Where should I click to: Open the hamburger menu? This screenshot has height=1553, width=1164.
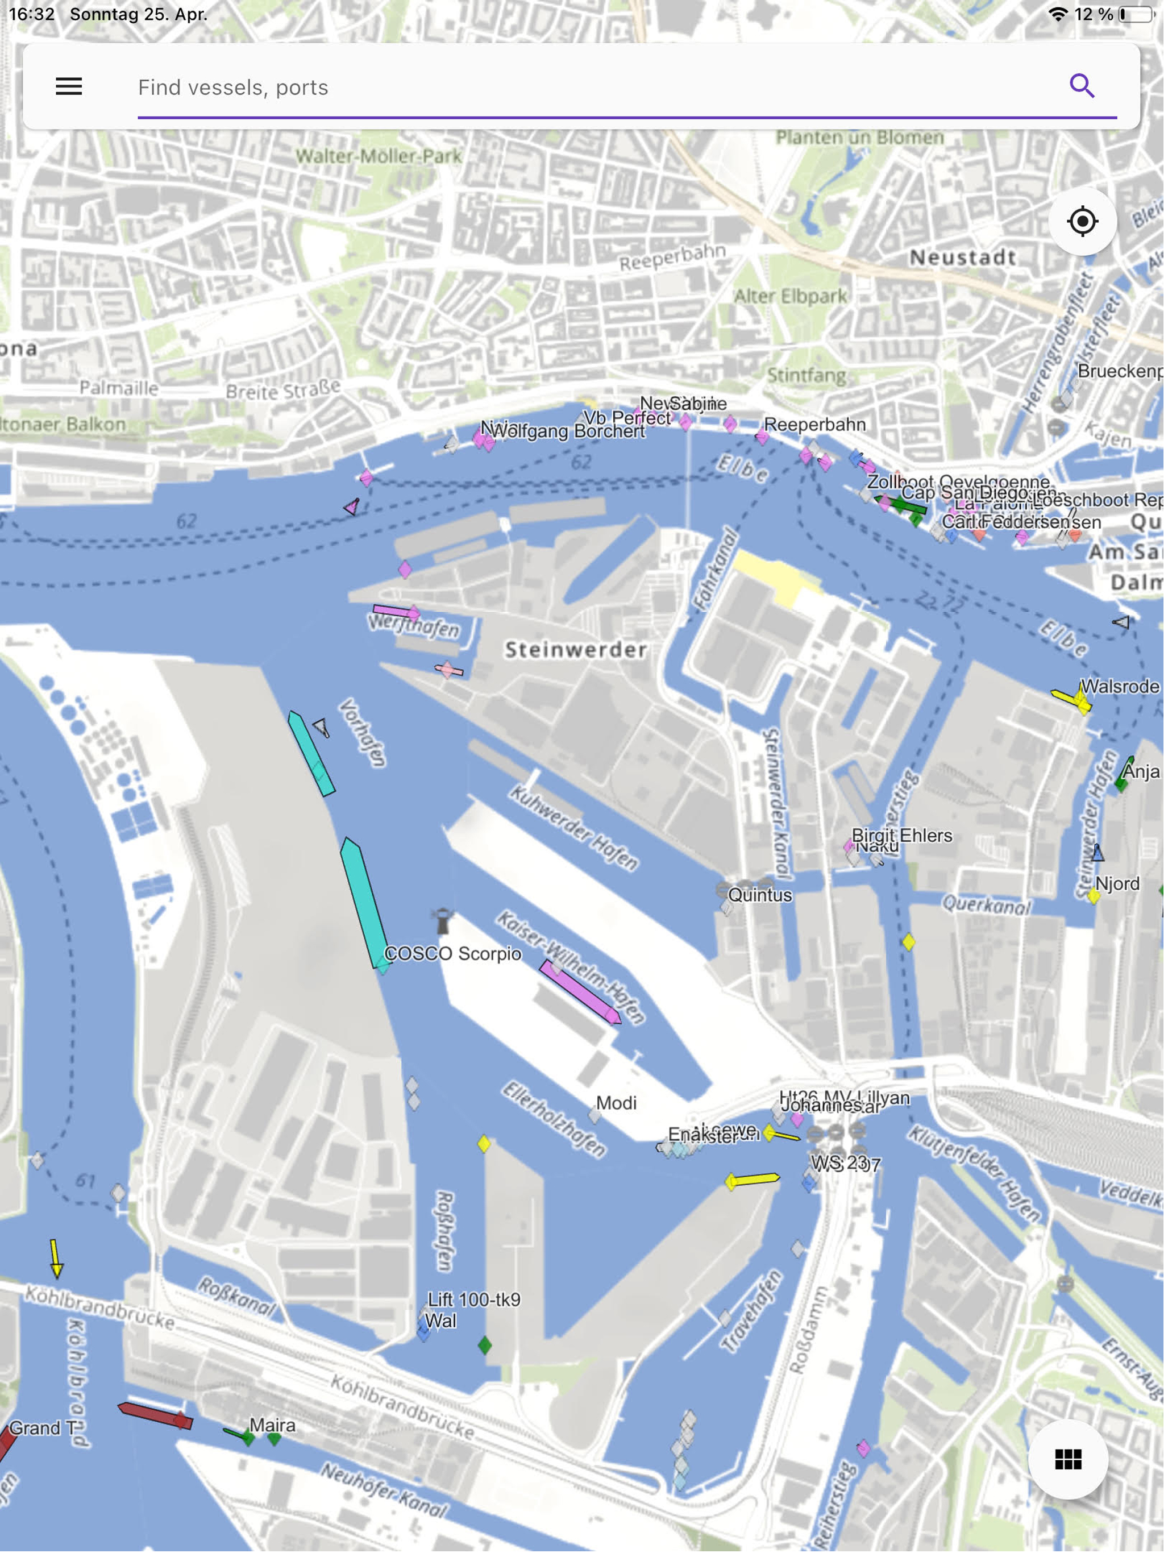click(x=69, y=86)
